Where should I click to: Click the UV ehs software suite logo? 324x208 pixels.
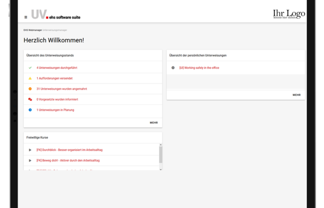[56, 15]
